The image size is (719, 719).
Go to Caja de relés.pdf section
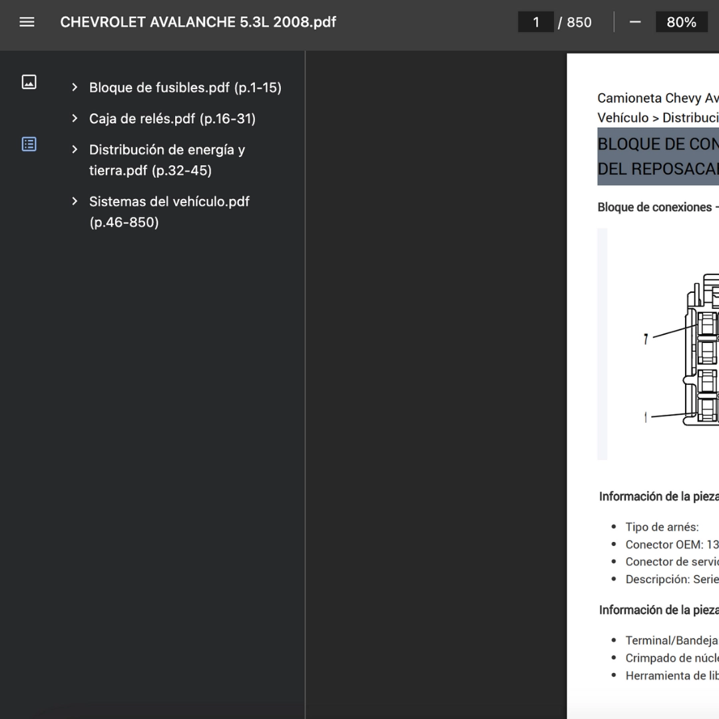click(172, 119)
